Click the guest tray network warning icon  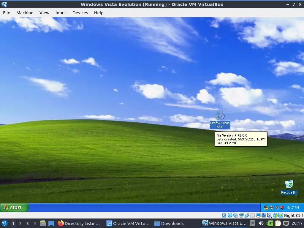pyautogui.click(x=266, y=208)
